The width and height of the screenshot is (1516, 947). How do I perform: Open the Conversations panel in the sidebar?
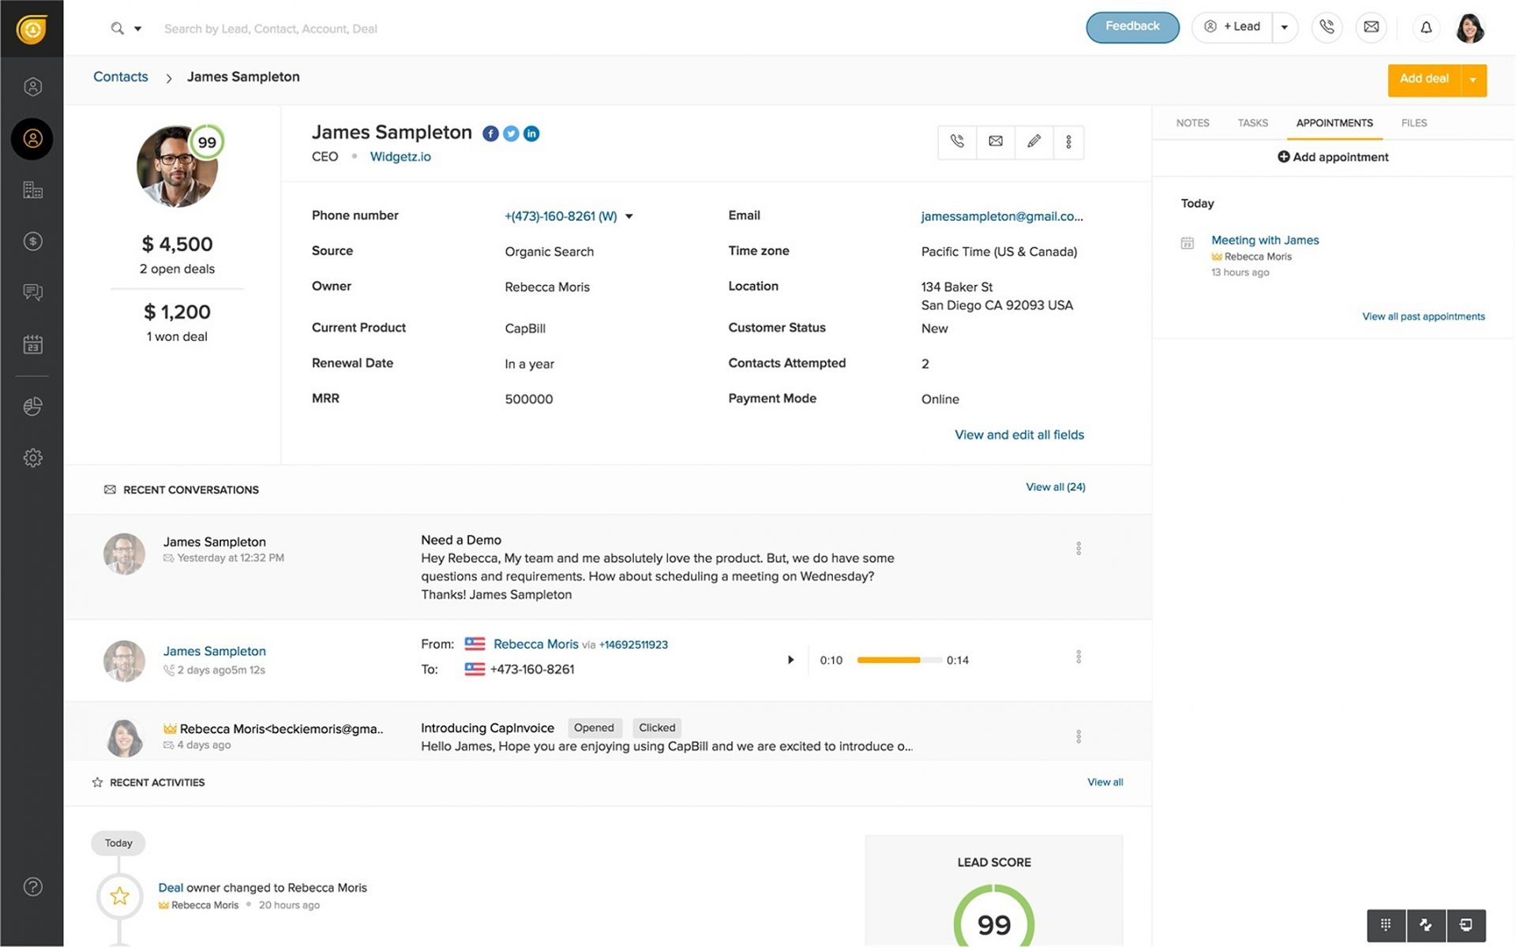(x=32, y=292)
